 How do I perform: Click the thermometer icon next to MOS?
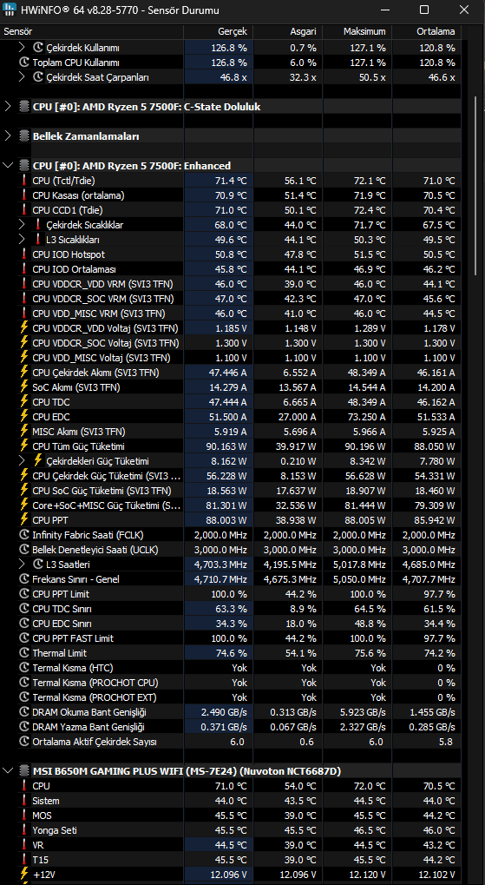24,816
